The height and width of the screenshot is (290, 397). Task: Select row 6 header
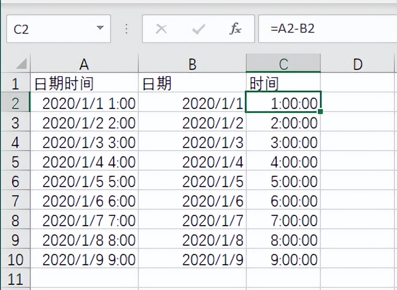coord(15,180)
